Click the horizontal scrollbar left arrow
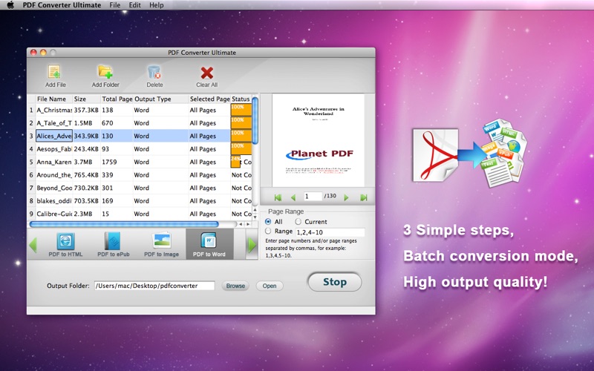 pyautogui.click(x=241, y=224)
